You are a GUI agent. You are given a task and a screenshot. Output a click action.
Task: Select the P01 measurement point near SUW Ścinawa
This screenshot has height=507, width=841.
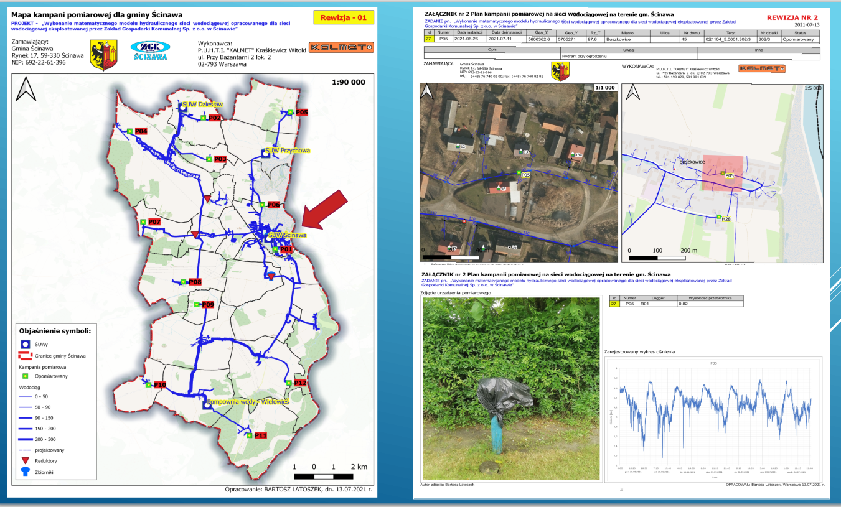[x=285, y=249]
